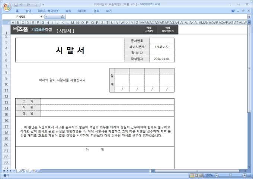Screen dimensions: 253x179
Task: Click the empty 문서번호 value cell
Action: click(162, 41)
